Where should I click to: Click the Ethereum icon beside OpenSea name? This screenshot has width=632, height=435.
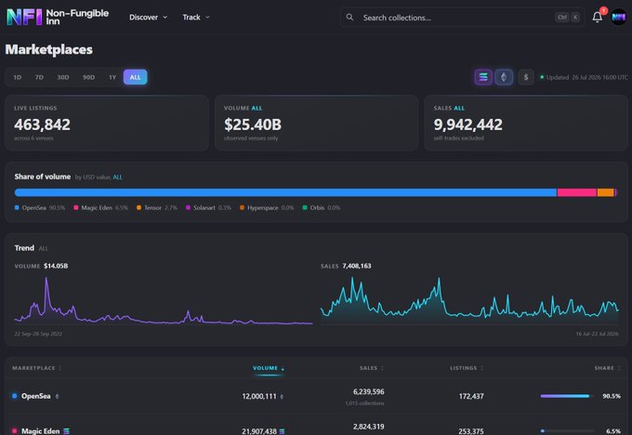tap(57, 396)
